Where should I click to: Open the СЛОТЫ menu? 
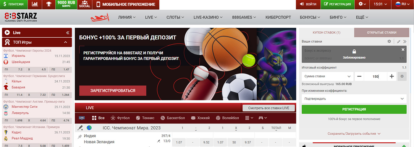tap(175, 17)
